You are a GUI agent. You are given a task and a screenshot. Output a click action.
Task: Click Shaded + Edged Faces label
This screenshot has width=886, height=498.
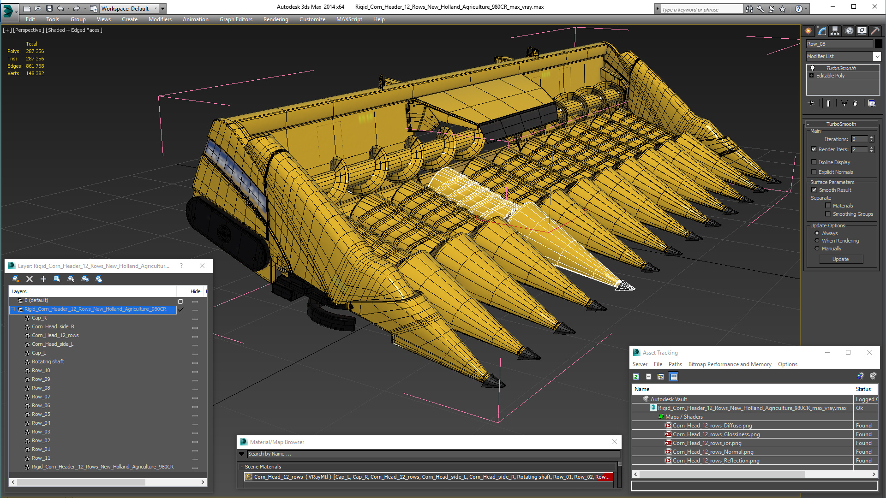74,30
